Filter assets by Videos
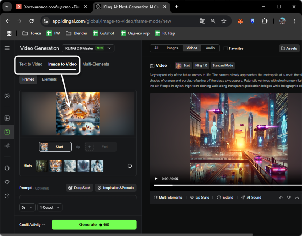 click(192, 48)
